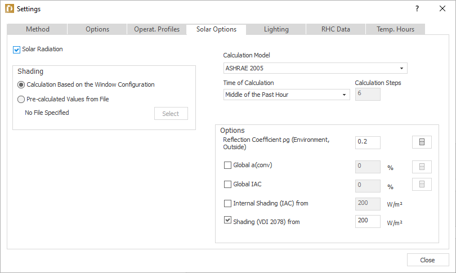Click the Global a(conv) percent field

(x=368, y=167)
